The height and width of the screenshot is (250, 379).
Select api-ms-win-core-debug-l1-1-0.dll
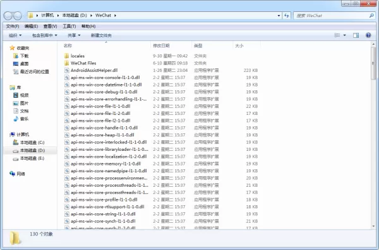point(104,92)
